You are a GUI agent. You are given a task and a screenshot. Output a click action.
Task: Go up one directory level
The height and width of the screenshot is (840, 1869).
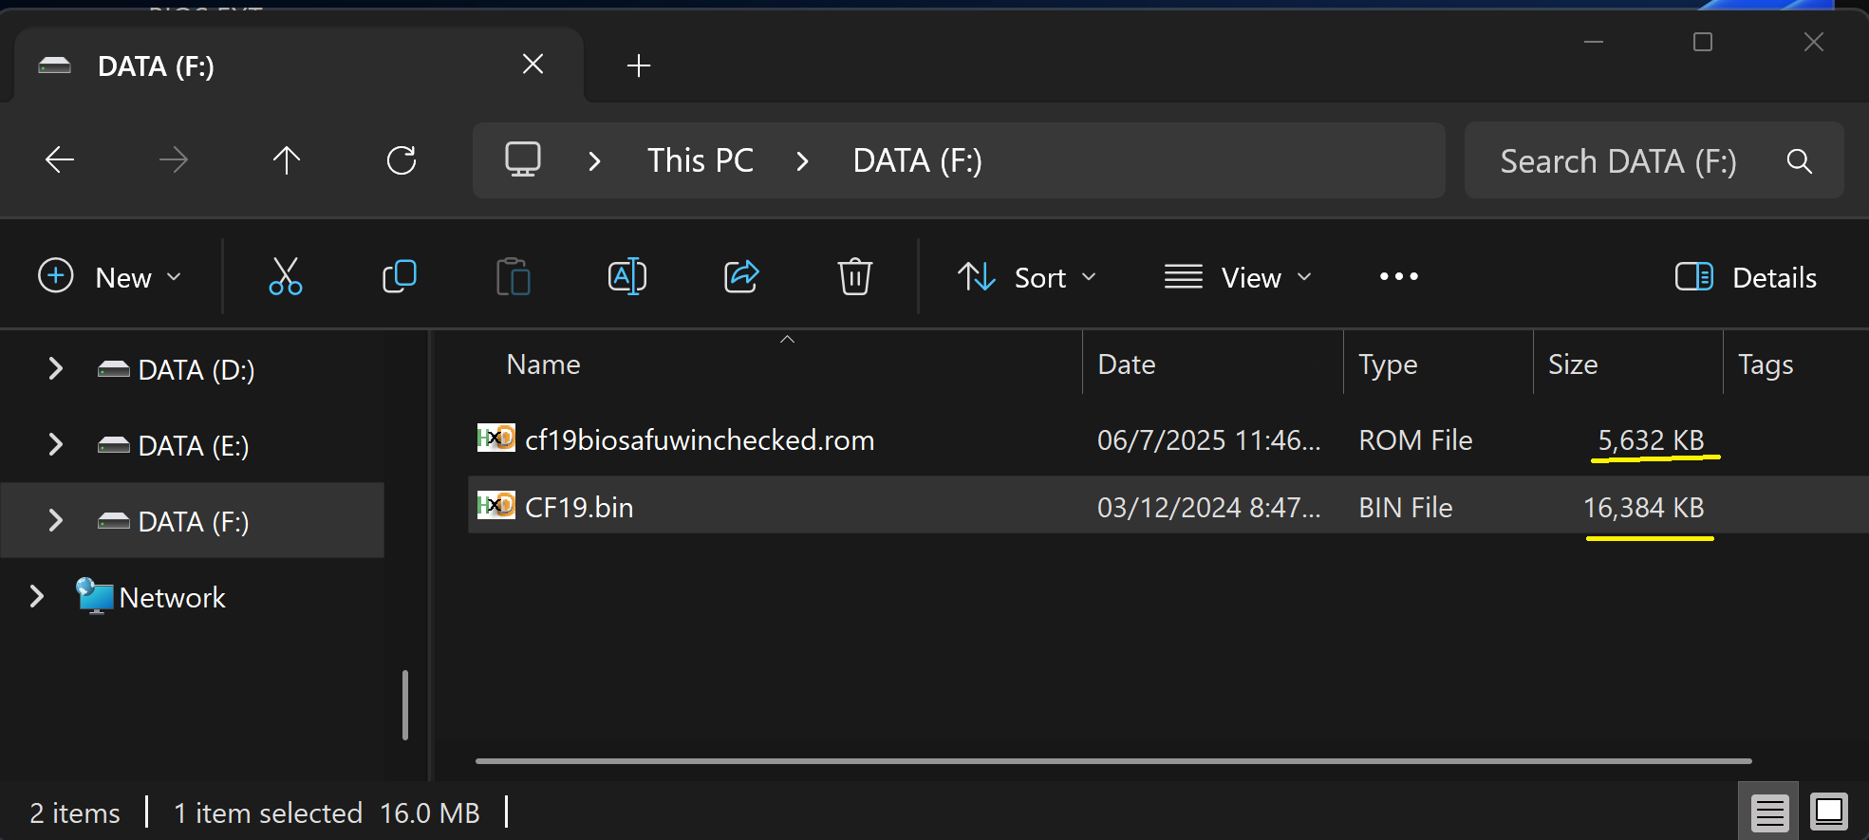point(287,160)
